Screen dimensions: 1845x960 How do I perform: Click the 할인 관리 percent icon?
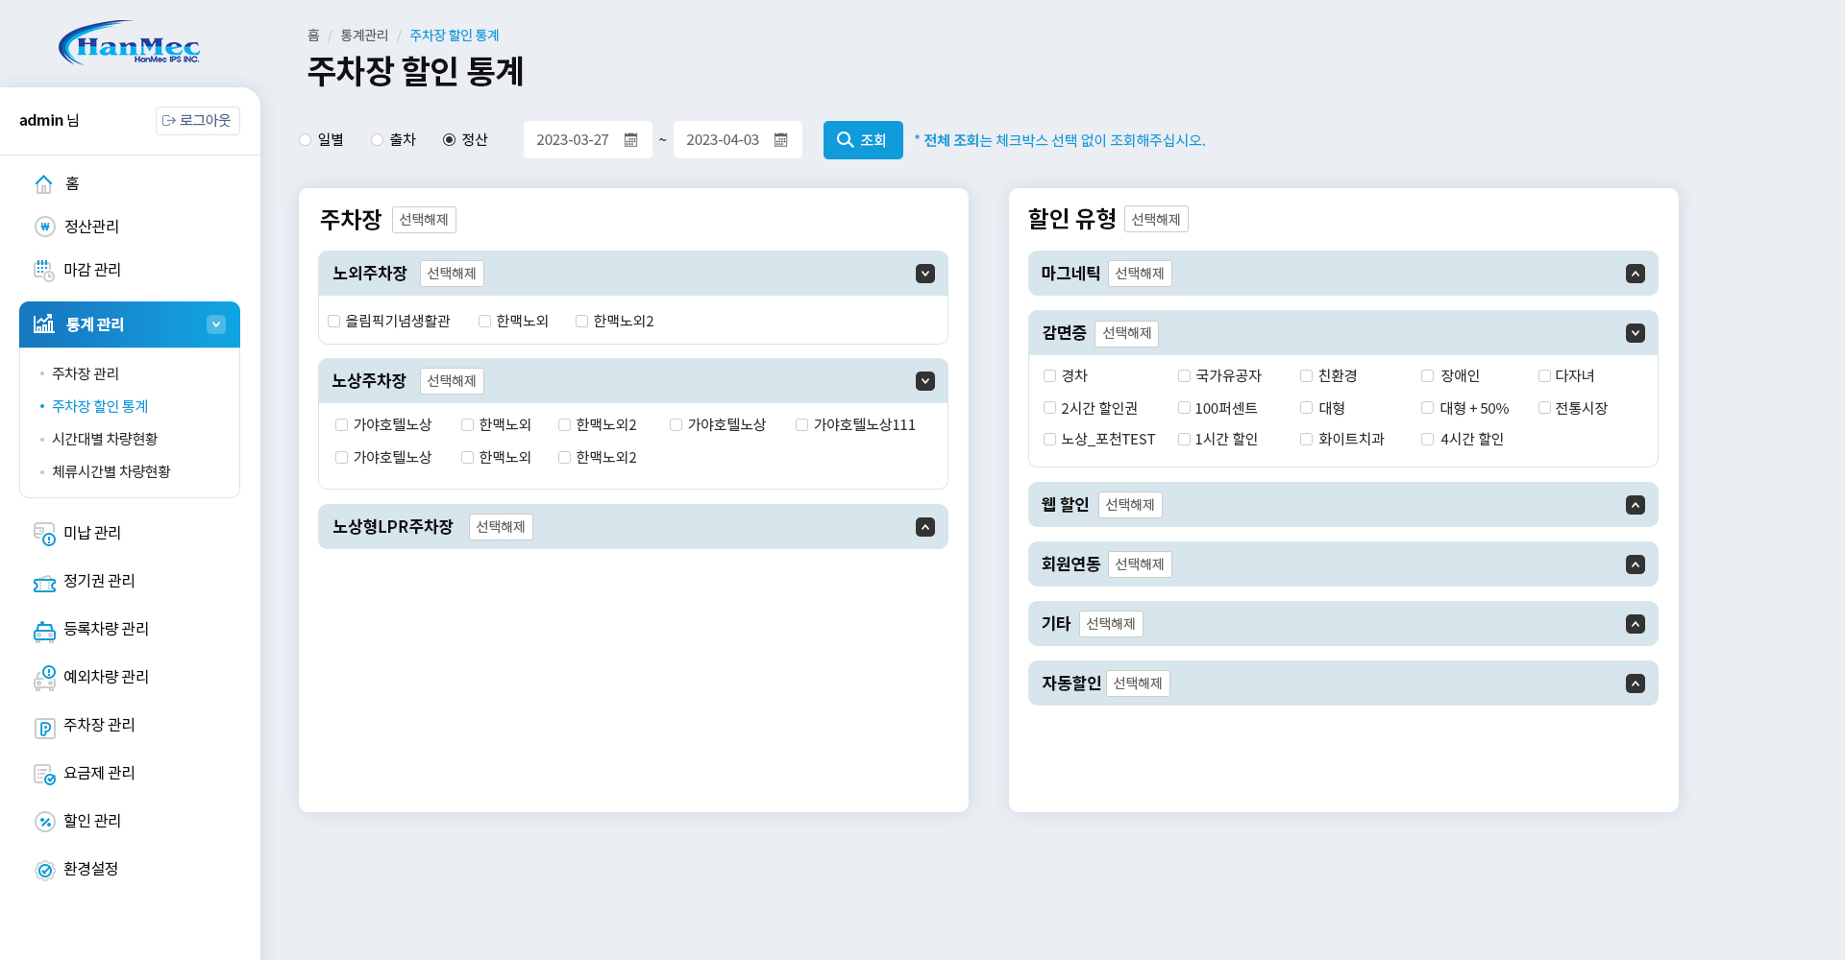click(43, 822)
